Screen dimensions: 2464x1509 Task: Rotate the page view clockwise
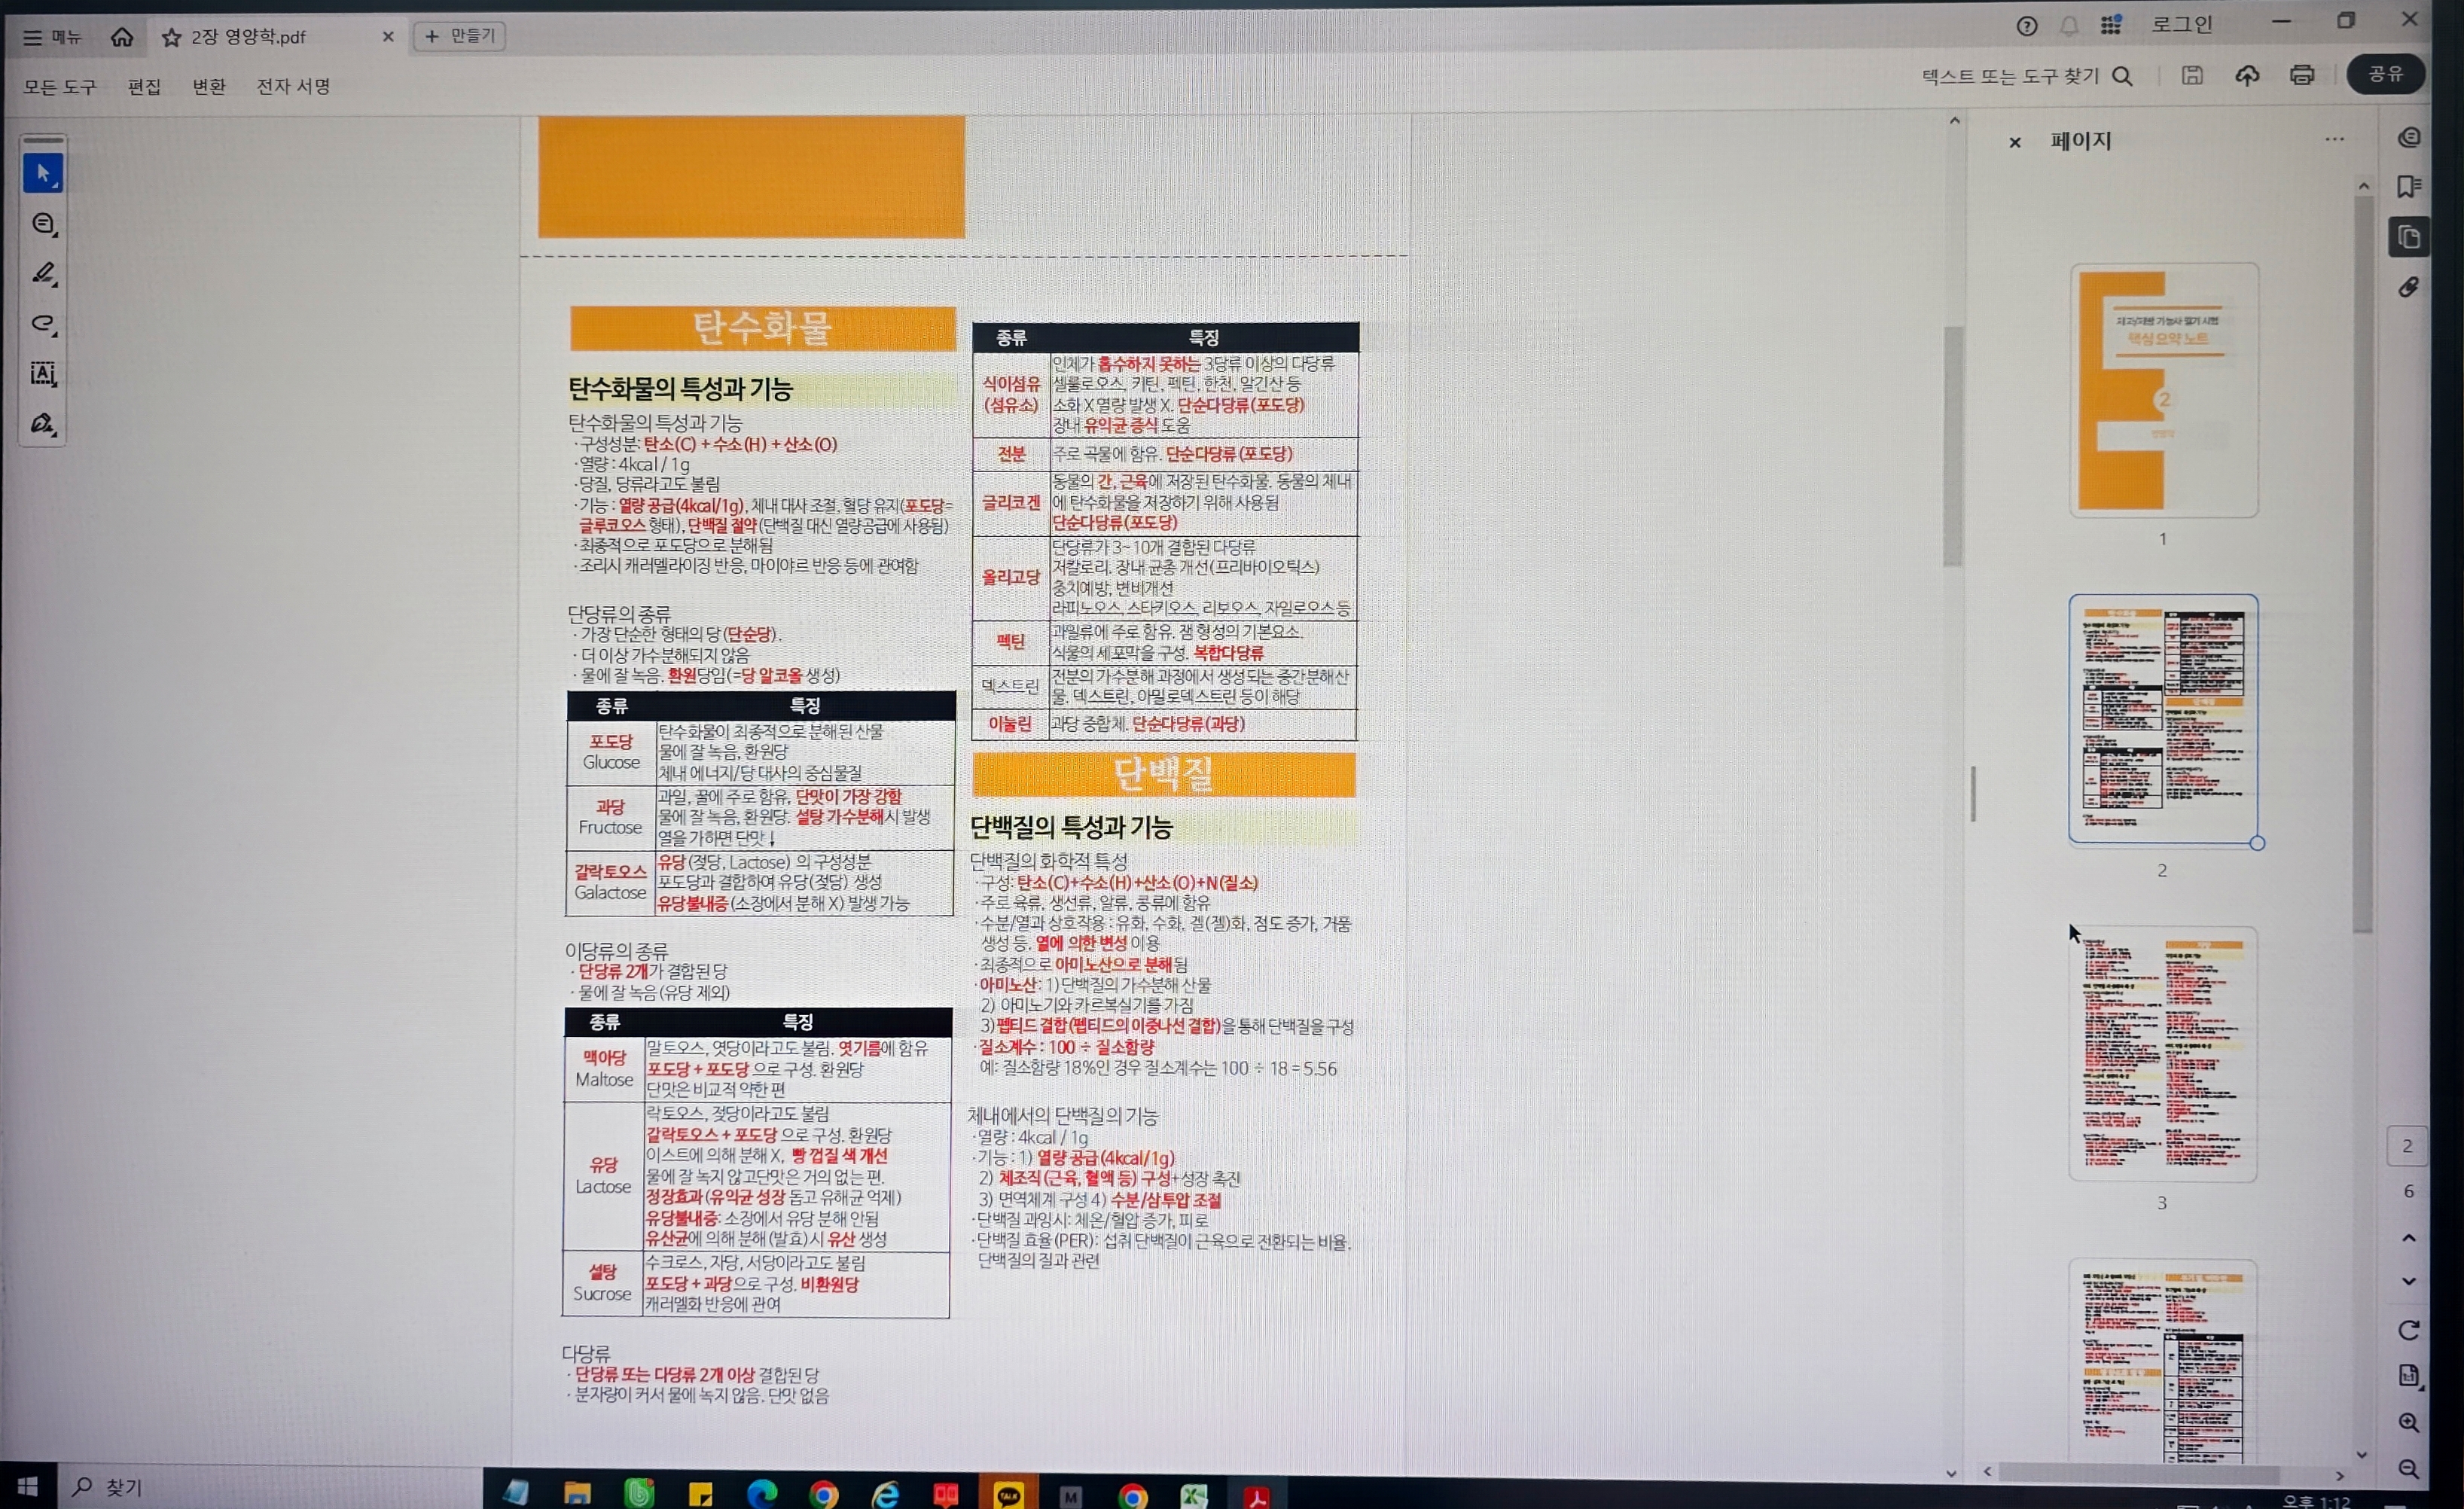(x=2408, y=1330)
